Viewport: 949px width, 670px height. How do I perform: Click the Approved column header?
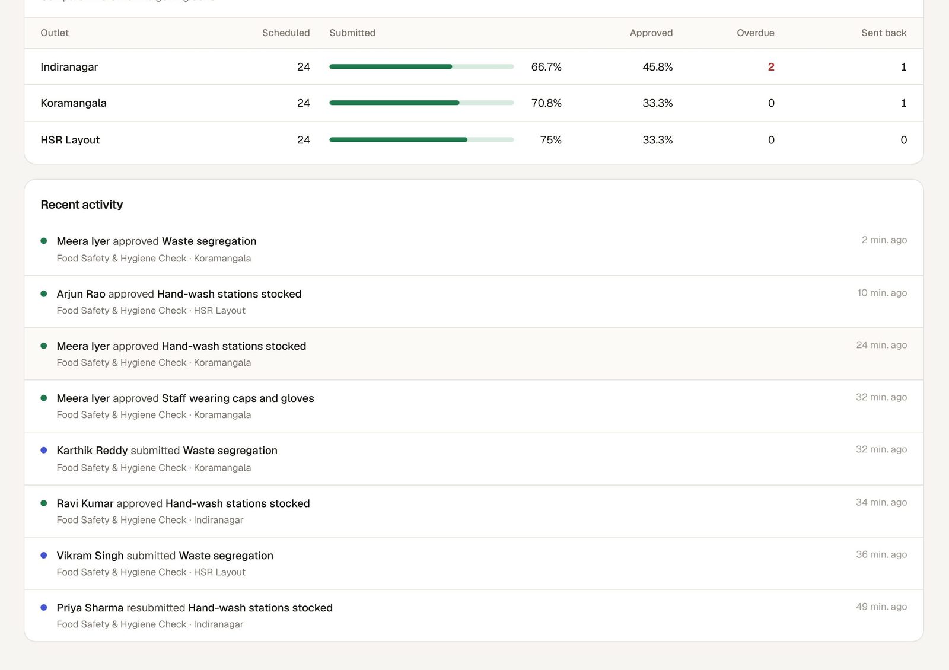coord(651,33)
